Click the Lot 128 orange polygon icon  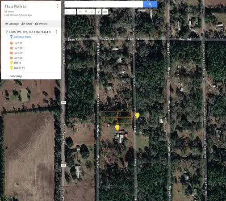11,48
